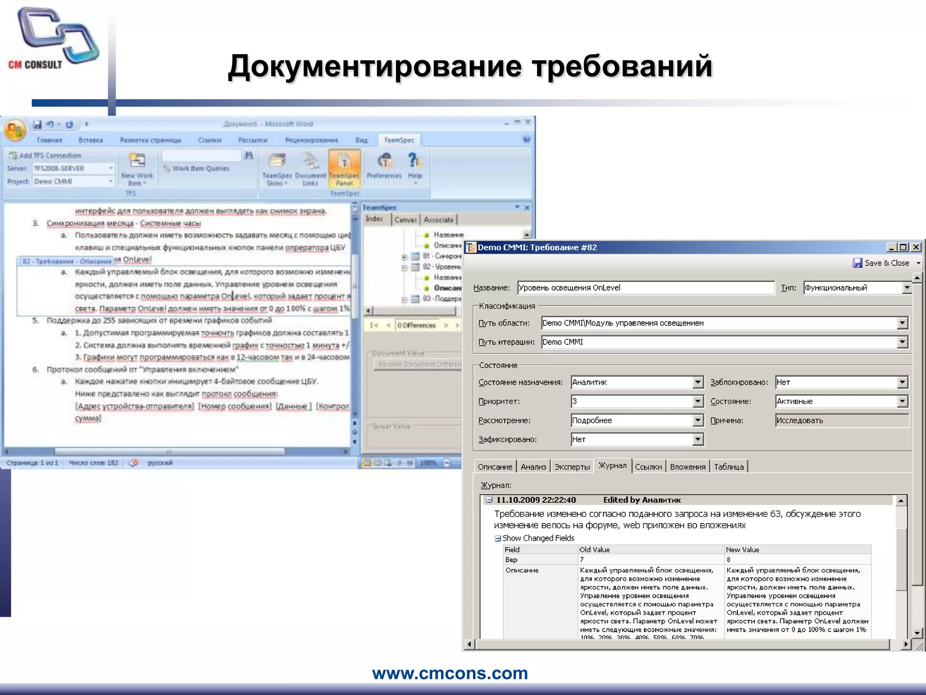The width and height of the screenshot is (926, 695).
Task: Click the русский language indicator in status bar
Action: point(160,463)
